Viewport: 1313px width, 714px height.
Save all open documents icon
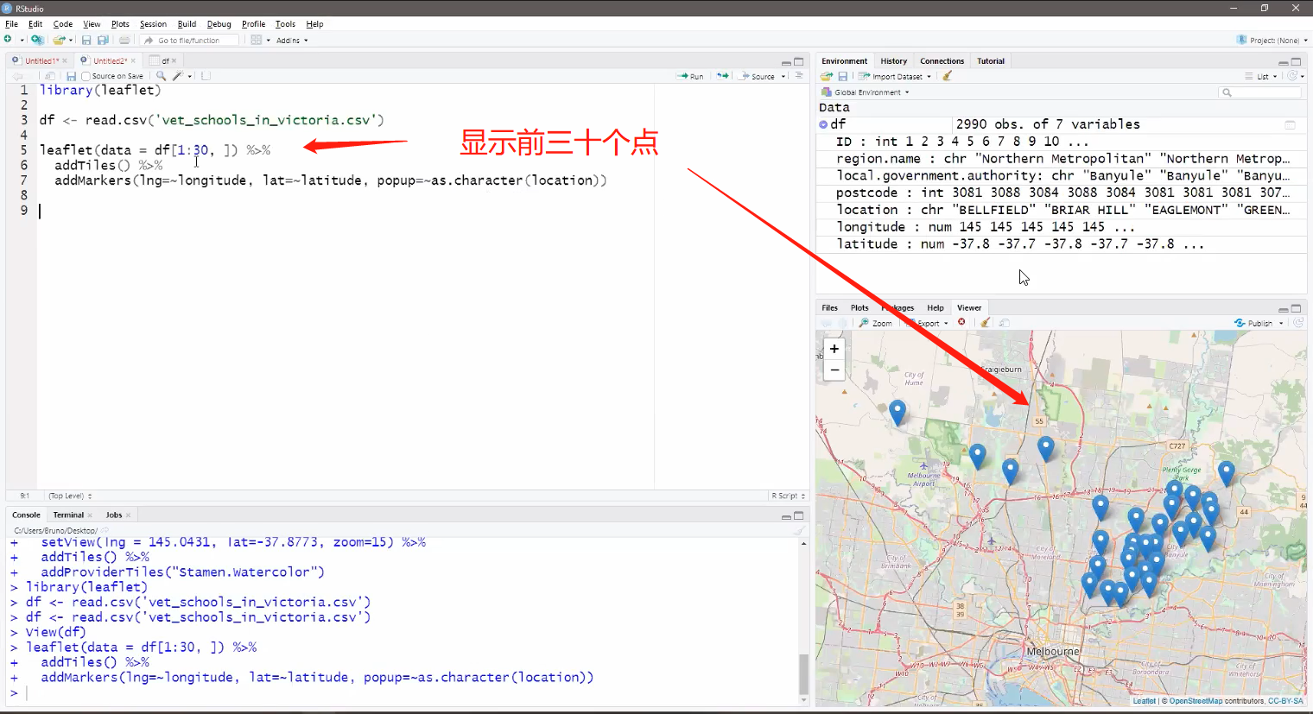103,40
